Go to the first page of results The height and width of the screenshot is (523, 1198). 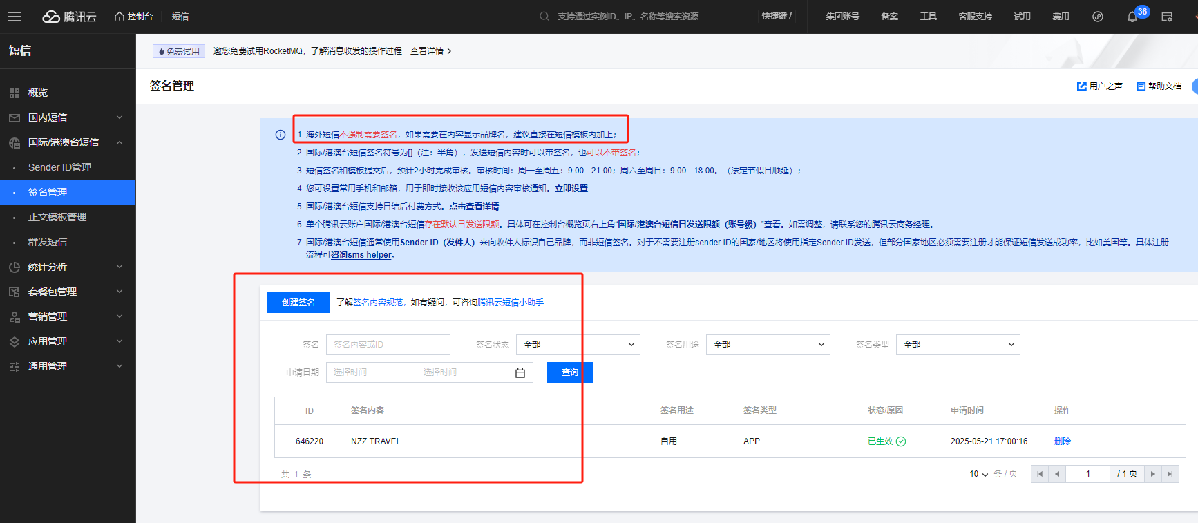pos(1040,474)
